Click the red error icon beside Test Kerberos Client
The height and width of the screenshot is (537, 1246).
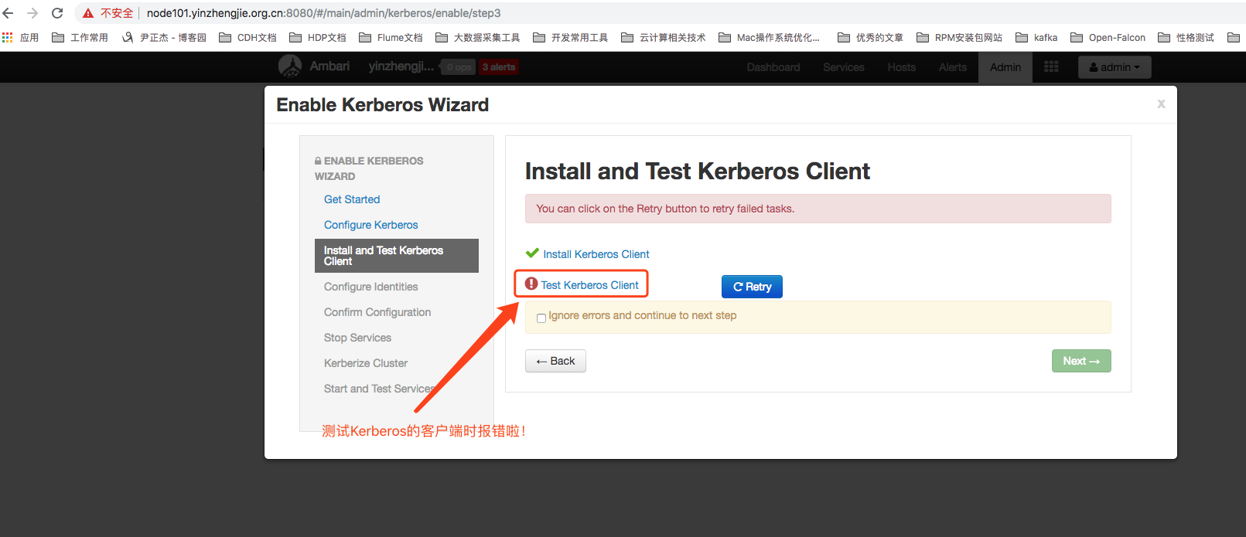[531, 284]
